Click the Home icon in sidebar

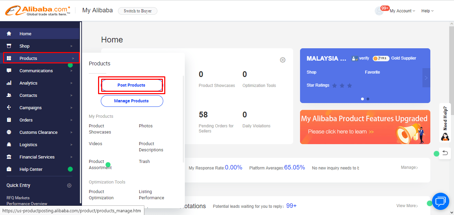click(x=9, y=34)
